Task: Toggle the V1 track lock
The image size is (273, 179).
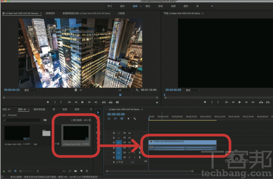Action: [x=114, y=142]
